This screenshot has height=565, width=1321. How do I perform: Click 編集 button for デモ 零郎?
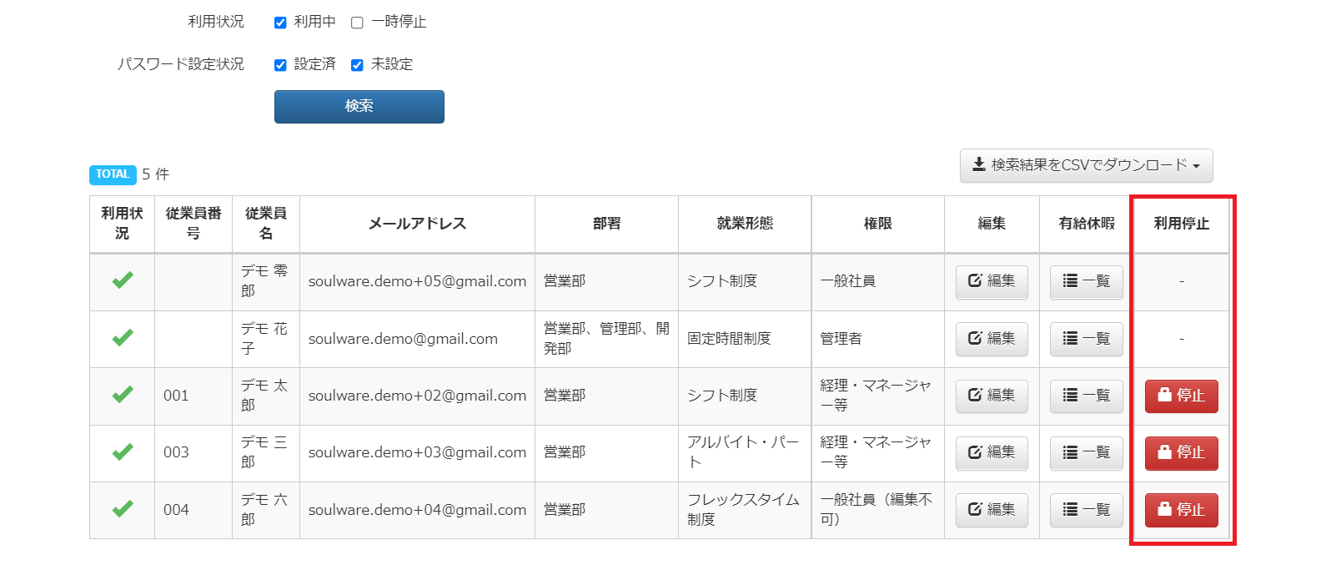click(x=992, y=282)
